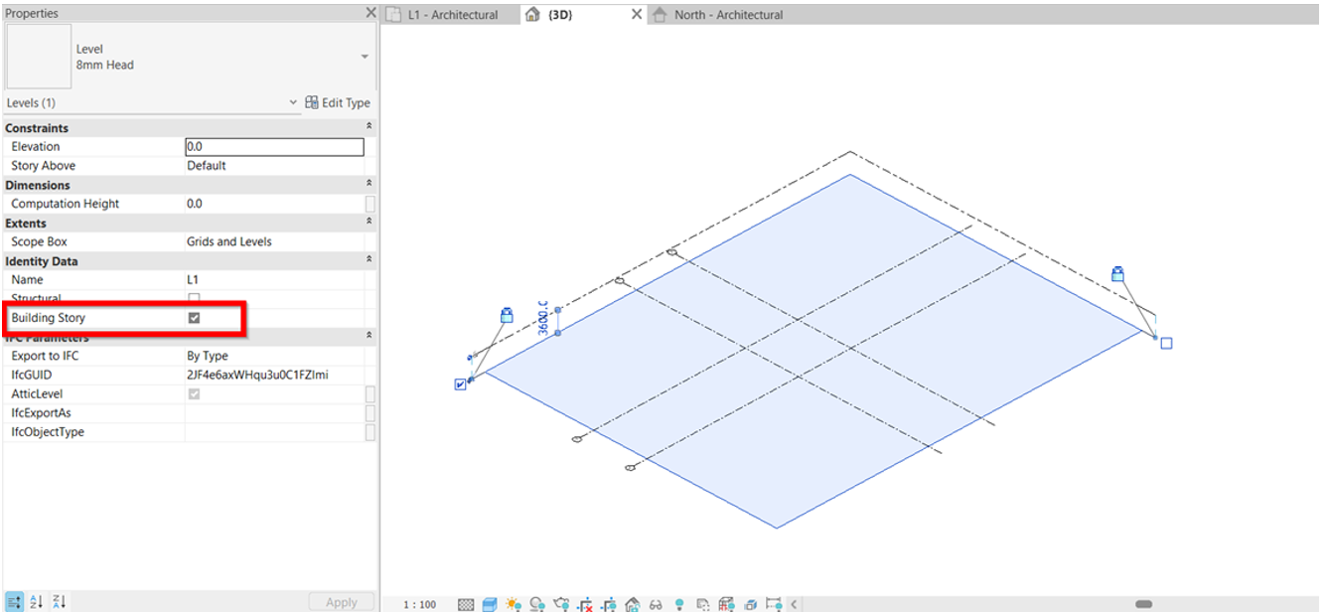Enable the Structural checkbox
This screenshot has height=613, width=1327.
(195, 299)
